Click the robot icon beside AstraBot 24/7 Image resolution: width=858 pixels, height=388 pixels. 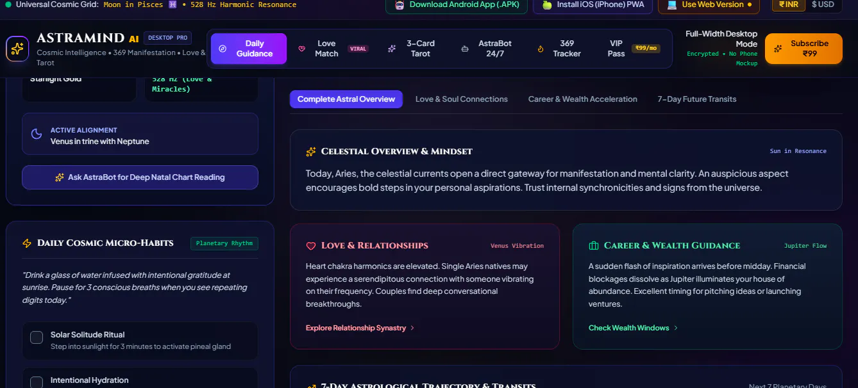pyautogui.click(x=465, y=49)
